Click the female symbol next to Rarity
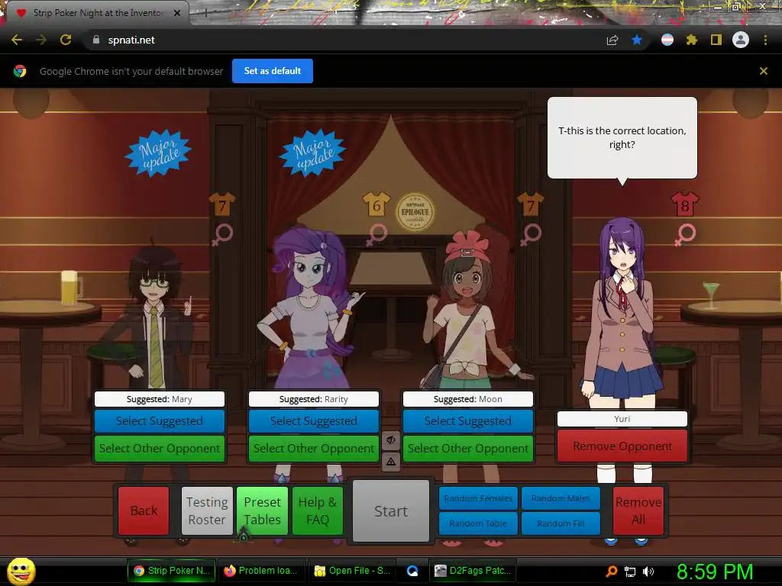 [x=376, y=234]
